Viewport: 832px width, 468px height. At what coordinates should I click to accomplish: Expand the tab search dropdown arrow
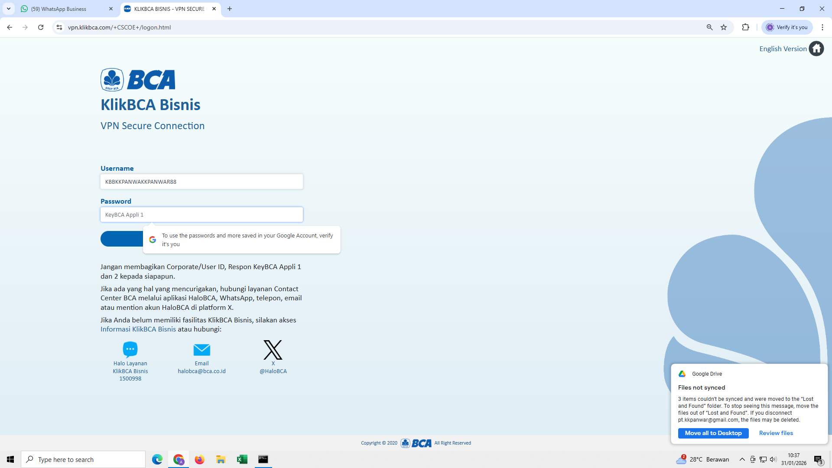click(x=8, y=8)
